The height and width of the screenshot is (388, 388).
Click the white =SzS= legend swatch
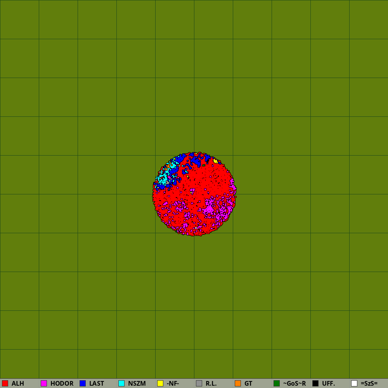tap(354, 383)
